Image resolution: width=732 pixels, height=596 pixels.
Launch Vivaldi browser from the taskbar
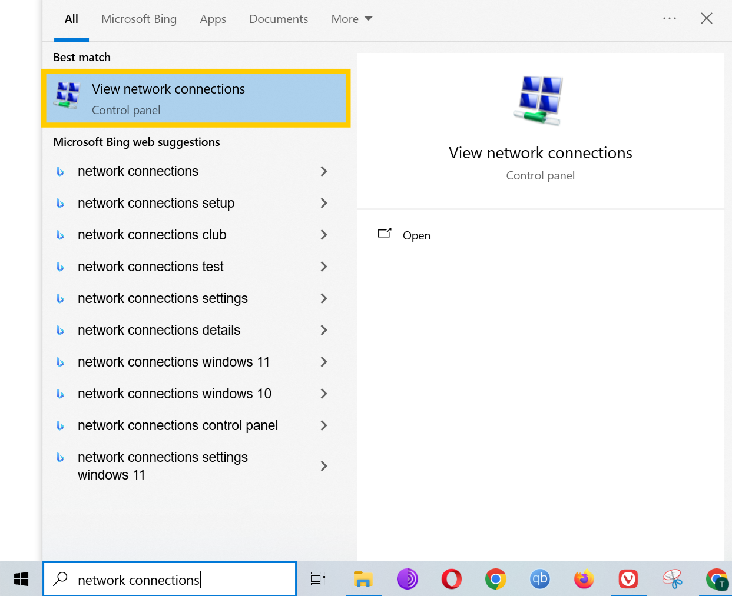point(628,579)
